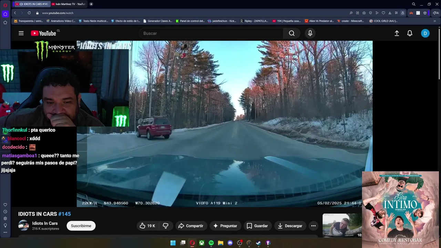Viewport: 441px width, 248px height.
Task: Click the Opera sidebar home icon
Action: [5, 14]
